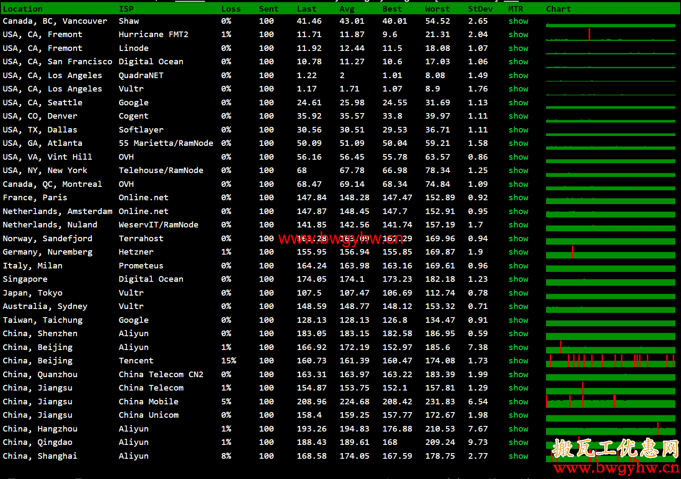The height and width of the screenshot is (479, 681).
Task: Open show for Australia Sydney Vultr
Action: (518, 306)
